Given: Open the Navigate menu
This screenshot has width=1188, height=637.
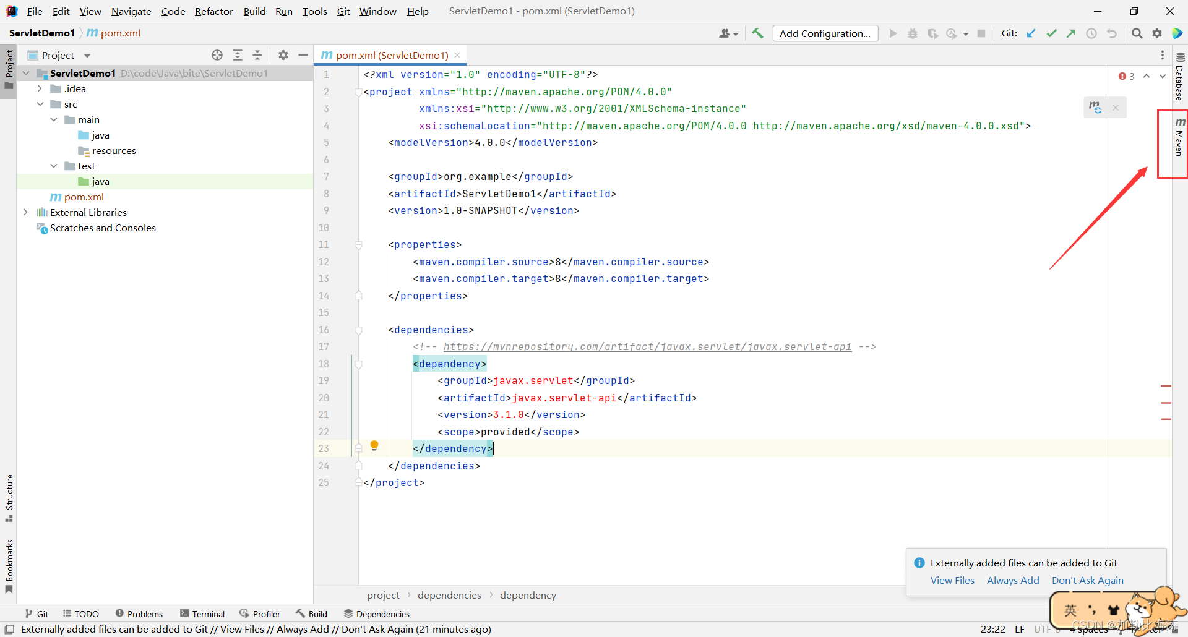Looking at the screenshot, I should (131, 11).
